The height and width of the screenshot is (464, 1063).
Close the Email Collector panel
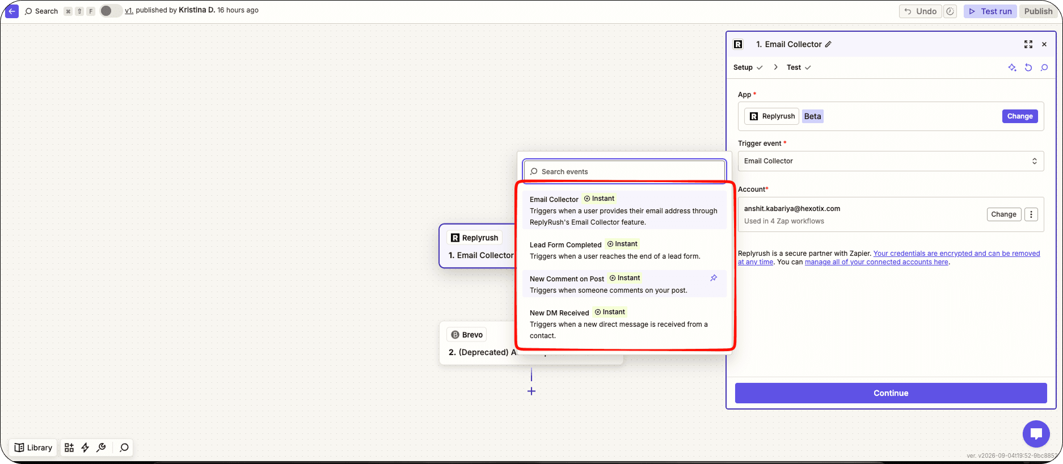coord(1044,44)
